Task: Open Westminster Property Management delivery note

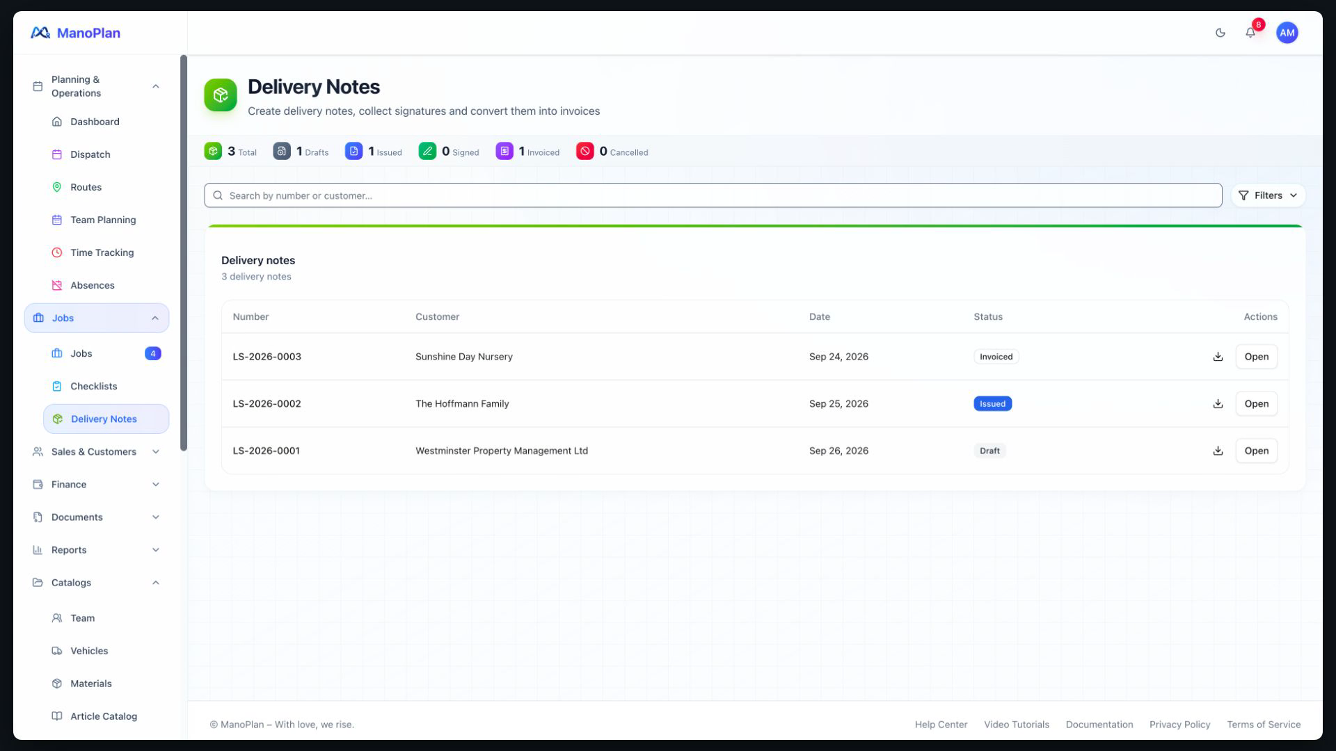Action: click(1256, 451)
